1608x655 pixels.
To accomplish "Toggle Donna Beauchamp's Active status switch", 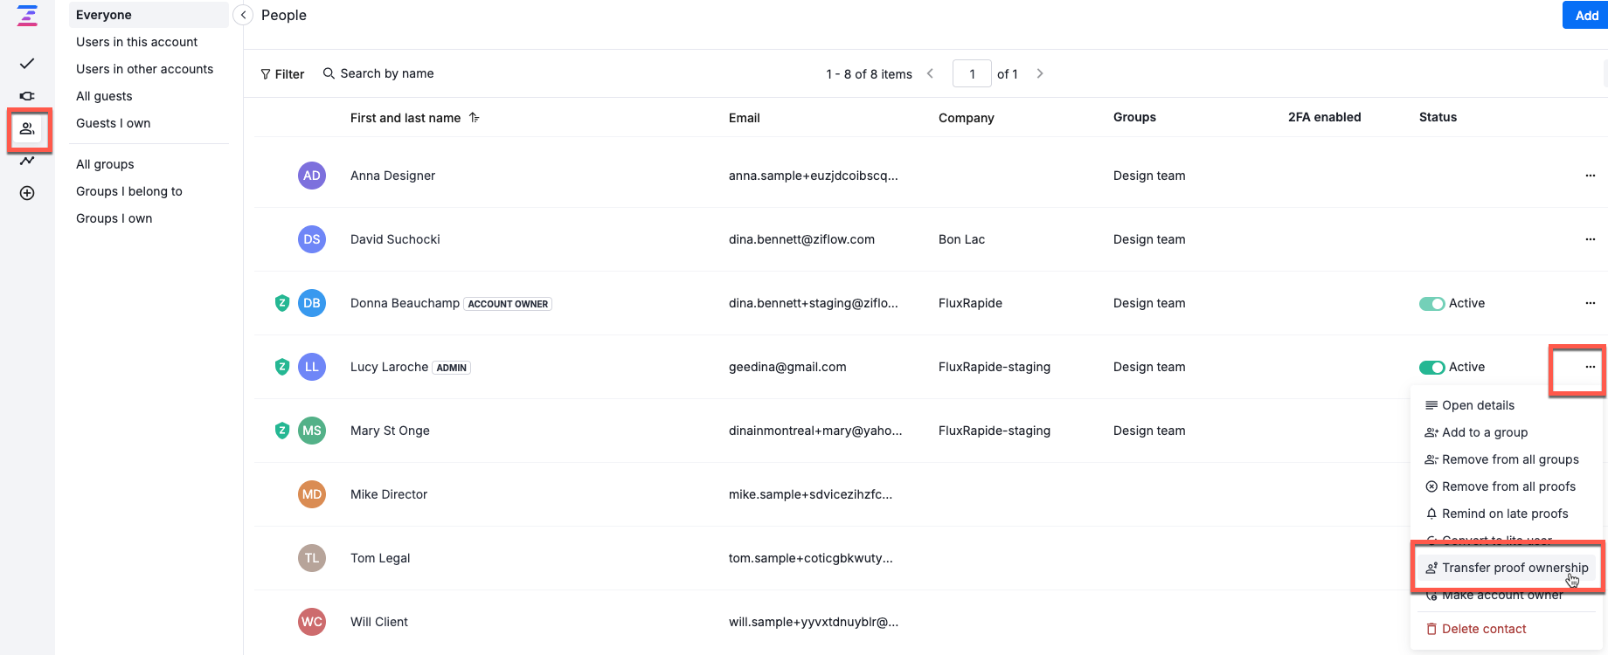I will (1431, 304).
